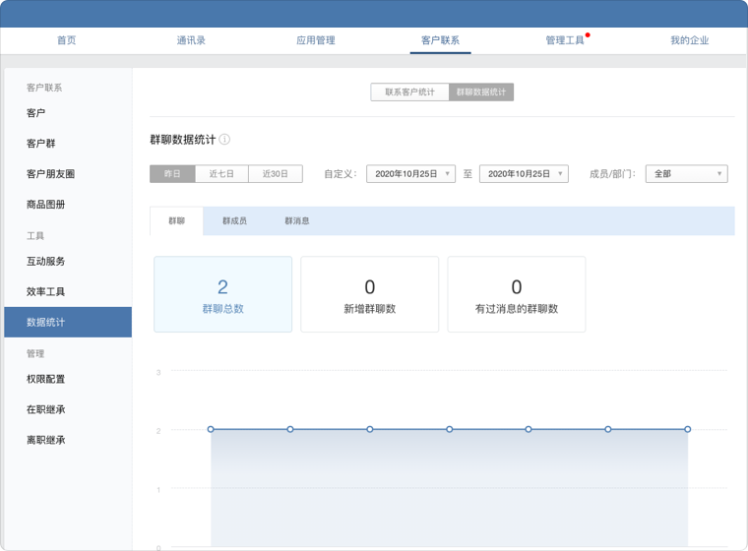Open the 通讯录 navigation tab
The image size is (748, 551).
[x=191, y=40]
